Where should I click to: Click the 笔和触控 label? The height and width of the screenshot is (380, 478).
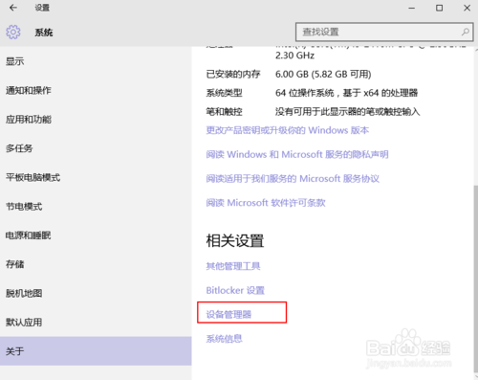[x=224, y=112]
